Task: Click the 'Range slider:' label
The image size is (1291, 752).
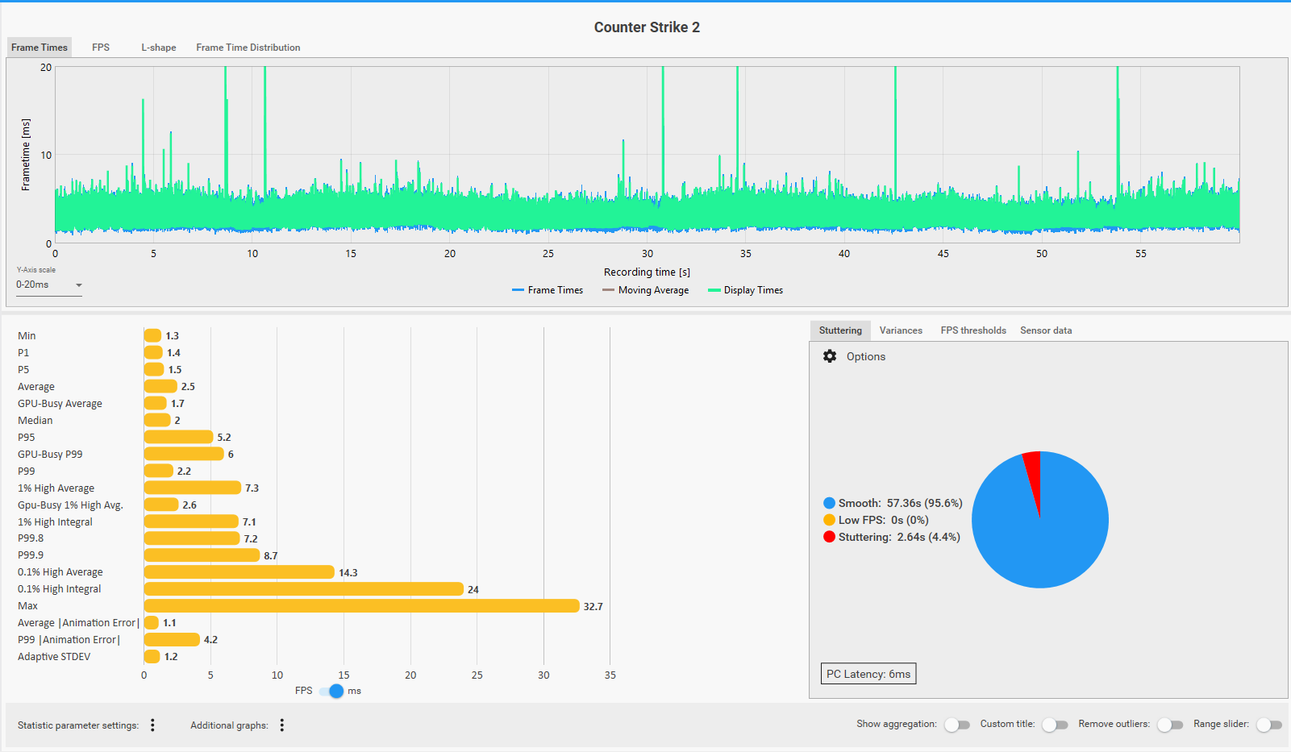Action: pos(1221,724)
